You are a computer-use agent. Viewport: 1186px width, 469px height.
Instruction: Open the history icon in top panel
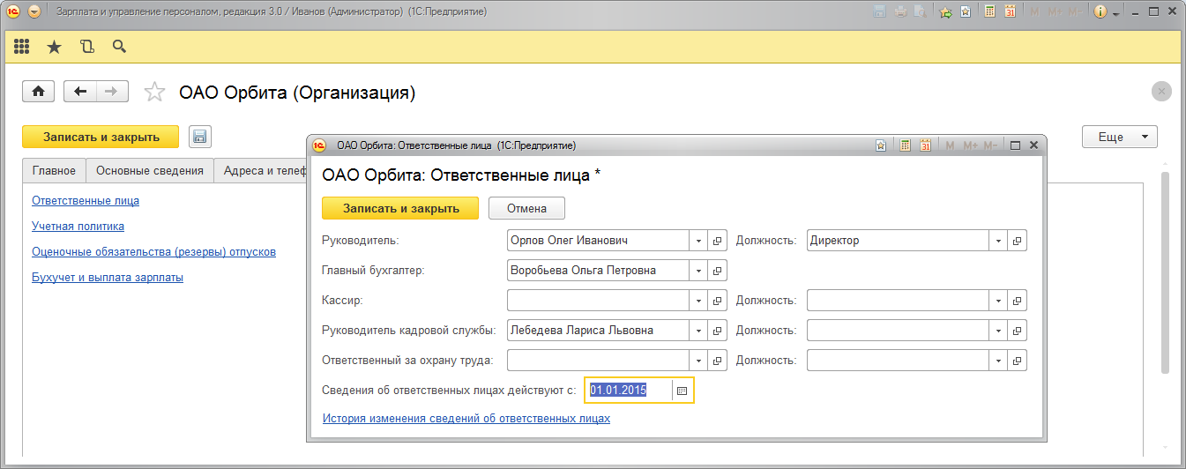[86, 47]
